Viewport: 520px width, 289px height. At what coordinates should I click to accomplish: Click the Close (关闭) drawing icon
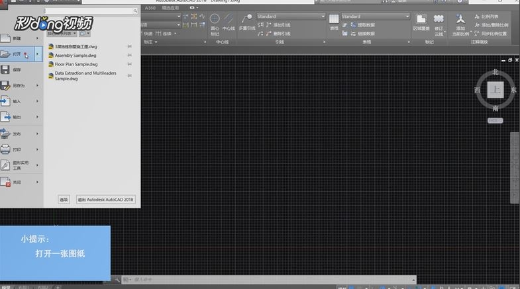tap(5, 182)
